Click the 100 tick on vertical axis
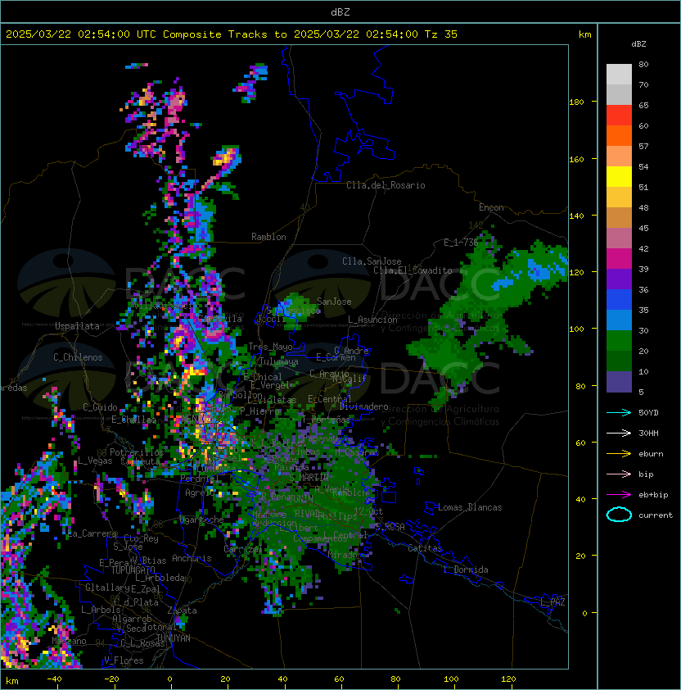 [576, 329]
